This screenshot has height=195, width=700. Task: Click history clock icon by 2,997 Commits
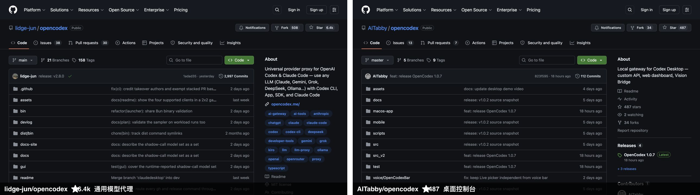pyautogui.click(x=221, y=76)
